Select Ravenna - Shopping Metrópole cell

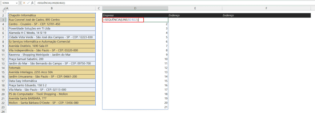click(x=52, y=55)
